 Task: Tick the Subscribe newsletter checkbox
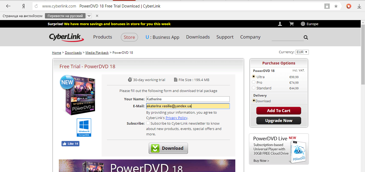[x=148, y=123]
